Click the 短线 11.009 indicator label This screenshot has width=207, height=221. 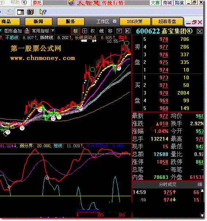coord(67,146)
